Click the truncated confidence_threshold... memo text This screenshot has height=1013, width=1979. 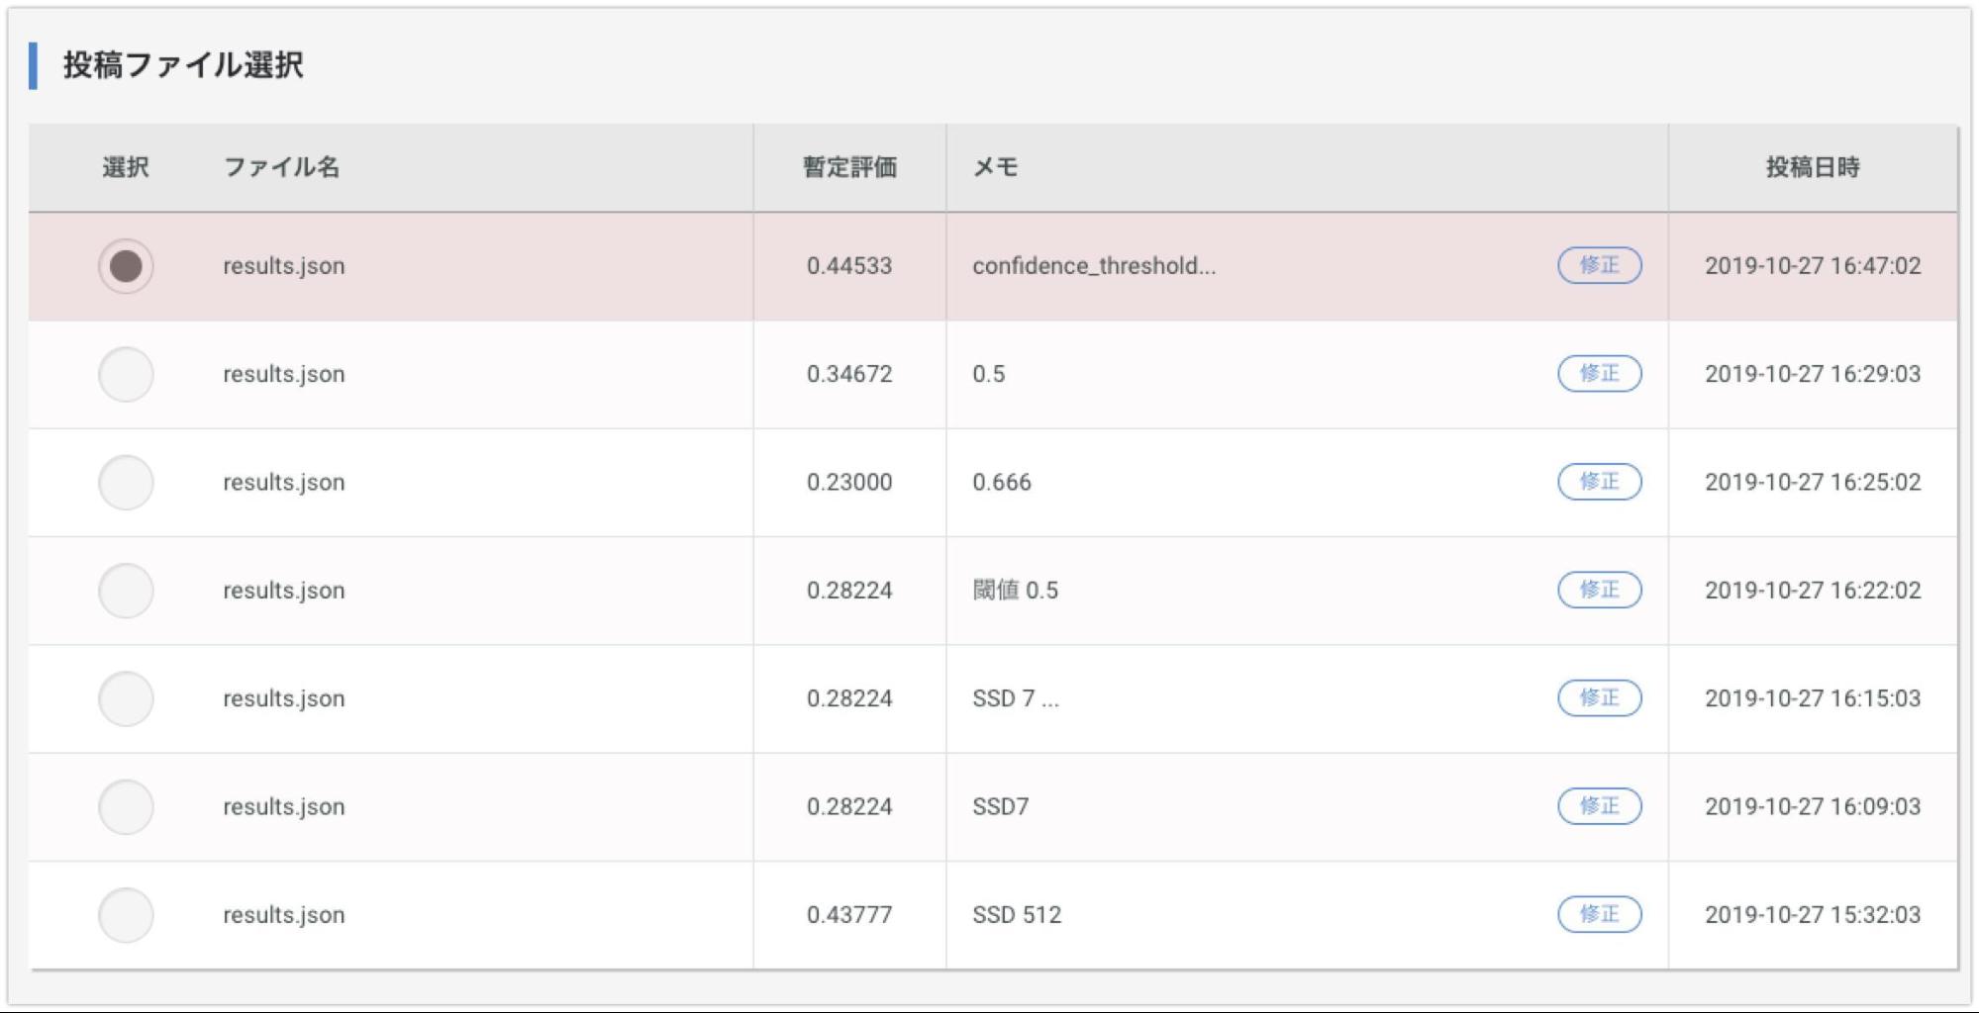tap(1094, 266)
